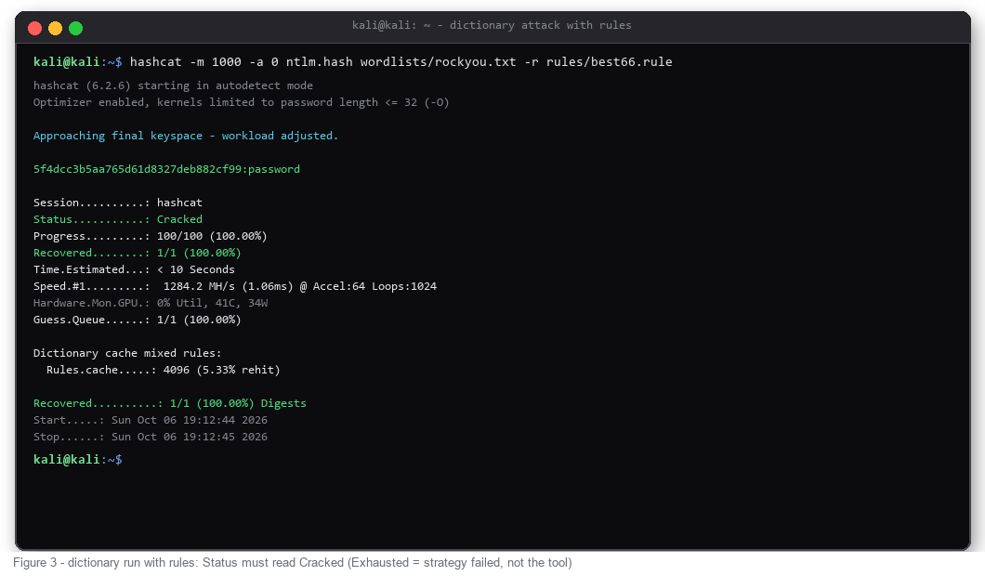Viewport: 985px width, 576px height.
Task: Close the terminal window with red button
Action: coord(35,28)
